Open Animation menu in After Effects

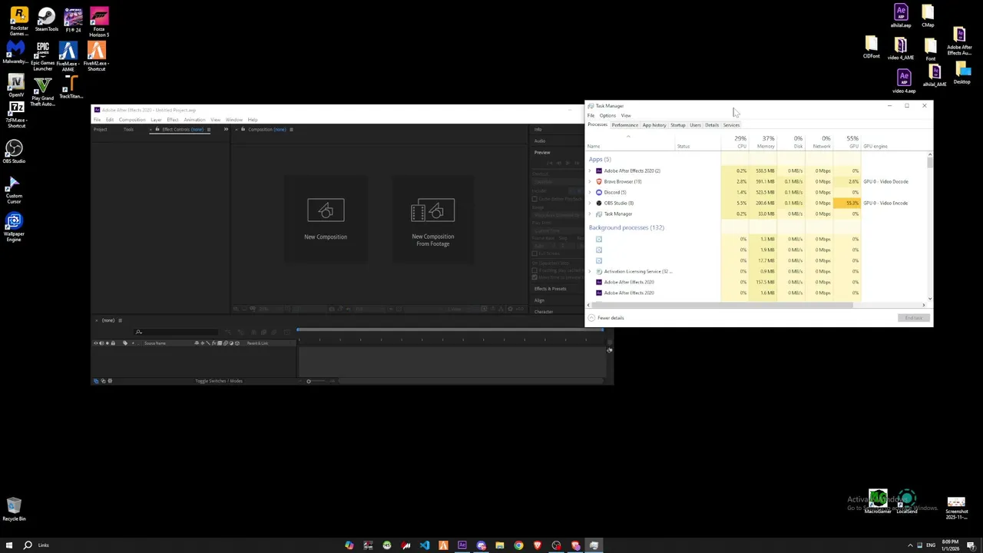[x=194, y=120]
